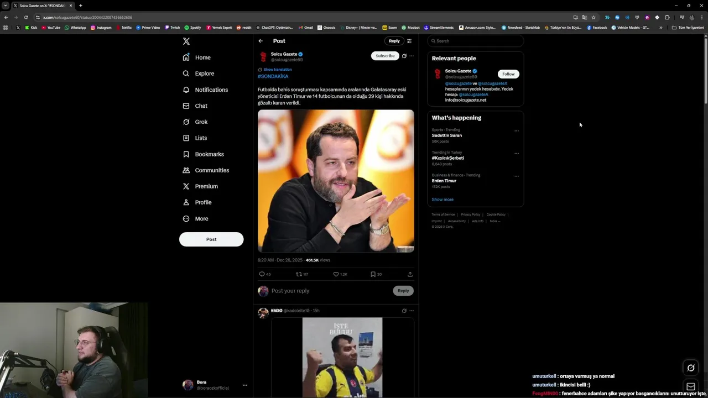Open the Erden Timur post photo
708x398 pixels.
click(x=336, y=181)
